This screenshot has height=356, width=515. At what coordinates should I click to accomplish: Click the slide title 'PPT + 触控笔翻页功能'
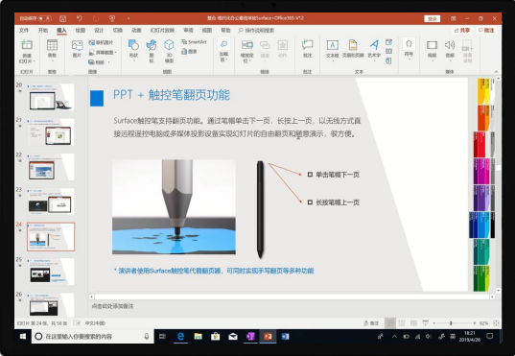172,95
